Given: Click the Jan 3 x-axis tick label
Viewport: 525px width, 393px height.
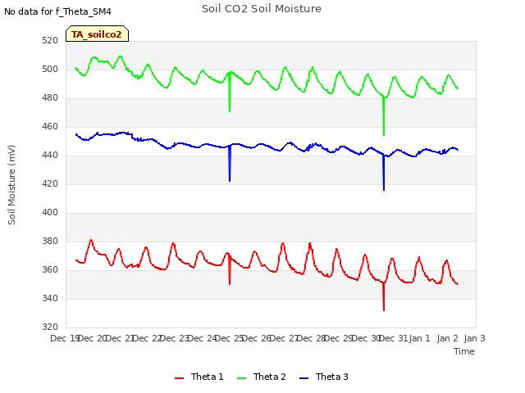Looking at the screenshot, I should [475, 338].
